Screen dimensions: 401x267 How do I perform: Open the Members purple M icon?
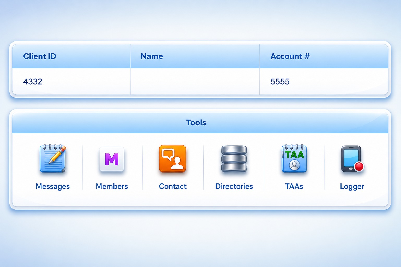[x=112, y=159]
